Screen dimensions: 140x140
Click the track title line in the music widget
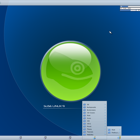[x=130, y=8]
